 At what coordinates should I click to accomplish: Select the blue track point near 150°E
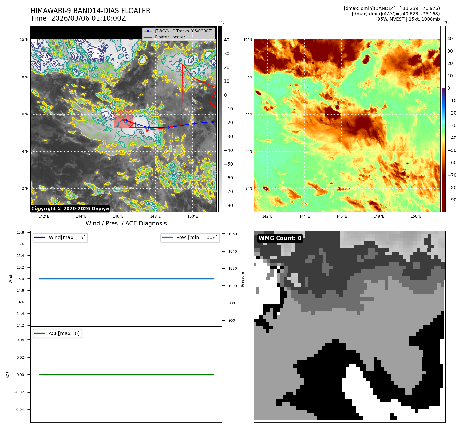195,123
